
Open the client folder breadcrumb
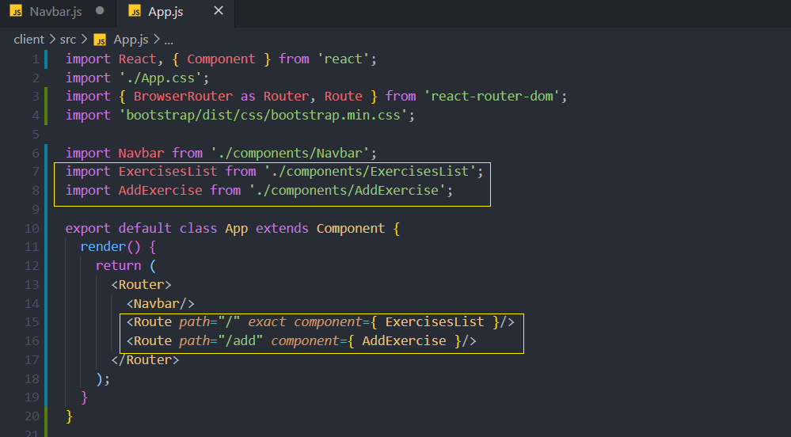pyautogui.click(x=29, y=39)
